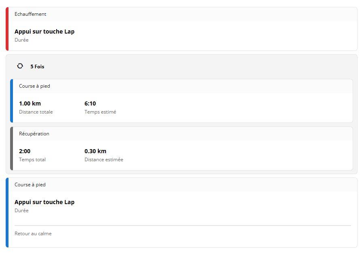Screen dimensions: 364x253
Task: Open the Echauffement step header
Action: pyautogui.click(x=30, y=14)
